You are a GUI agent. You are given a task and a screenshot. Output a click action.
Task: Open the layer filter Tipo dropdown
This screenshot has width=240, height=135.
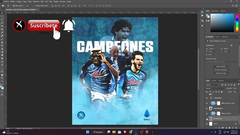[212, 85]
